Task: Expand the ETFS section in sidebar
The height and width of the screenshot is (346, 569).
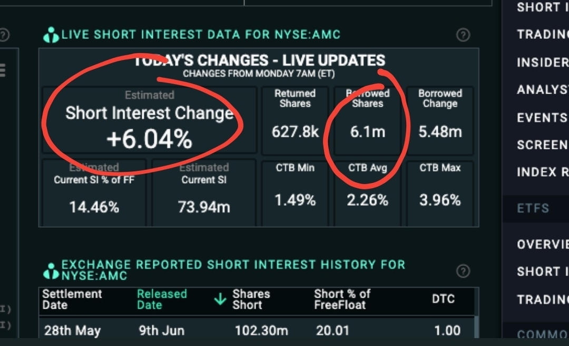Action: 533,208
